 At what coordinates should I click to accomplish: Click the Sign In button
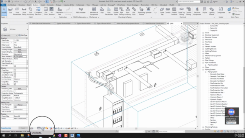coord(214,2)
